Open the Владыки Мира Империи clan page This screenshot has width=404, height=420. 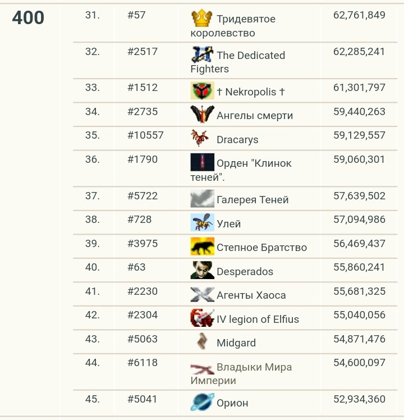(254, 368)
